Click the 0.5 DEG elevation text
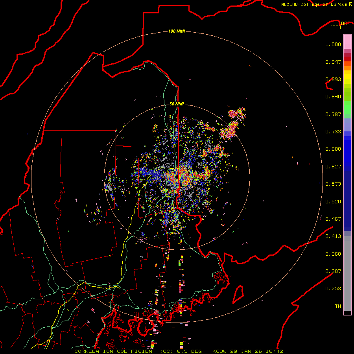Screen dimensions: 354x354 pos(190,351)
